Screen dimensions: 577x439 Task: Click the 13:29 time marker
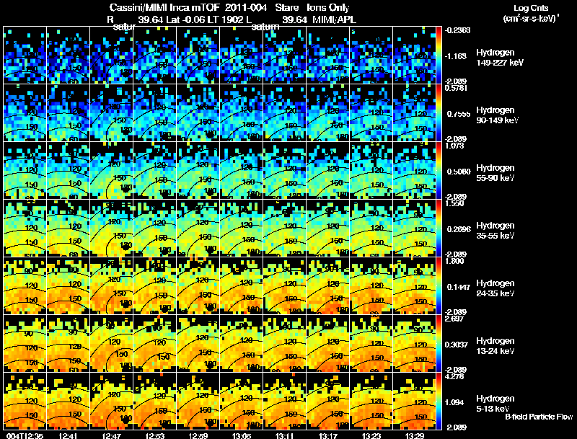click(x=414, y=435)
